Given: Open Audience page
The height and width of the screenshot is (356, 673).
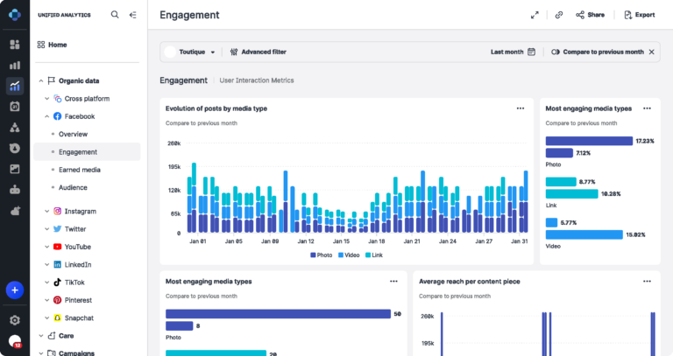Looking at the screenshot, I should (73, 188).
